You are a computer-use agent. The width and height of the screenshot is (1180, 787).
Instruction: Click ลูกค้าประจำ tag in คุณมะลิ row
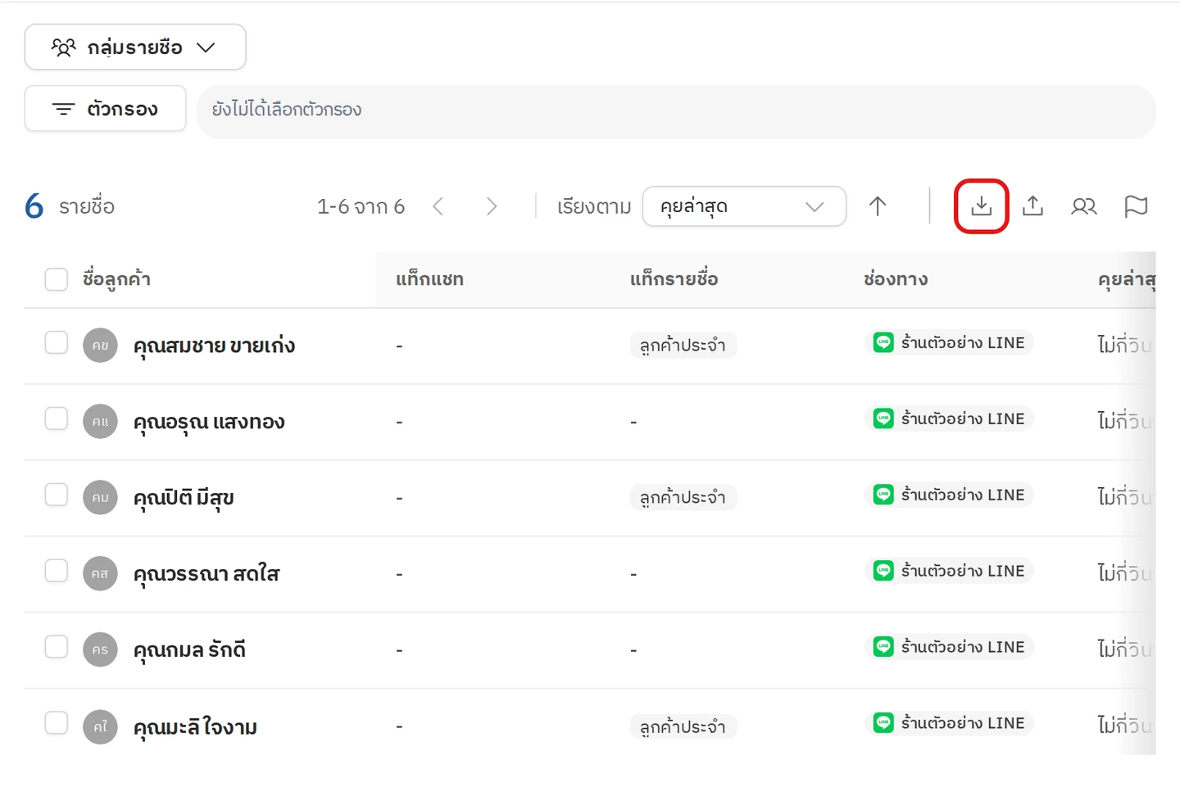[683, 727]
